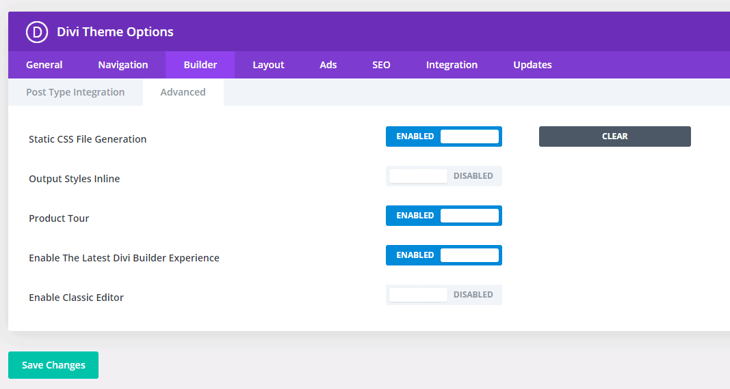Click the Divi Theme Options header title

pyautogui.click(x=115, y=32)
